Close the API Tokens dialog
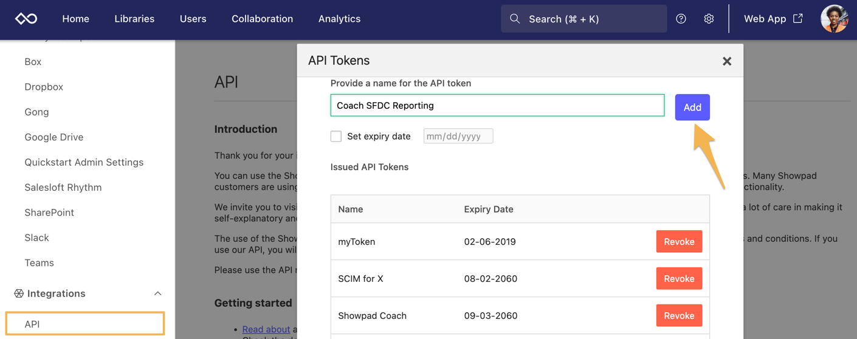857x339 pixels. pos(726,61)
